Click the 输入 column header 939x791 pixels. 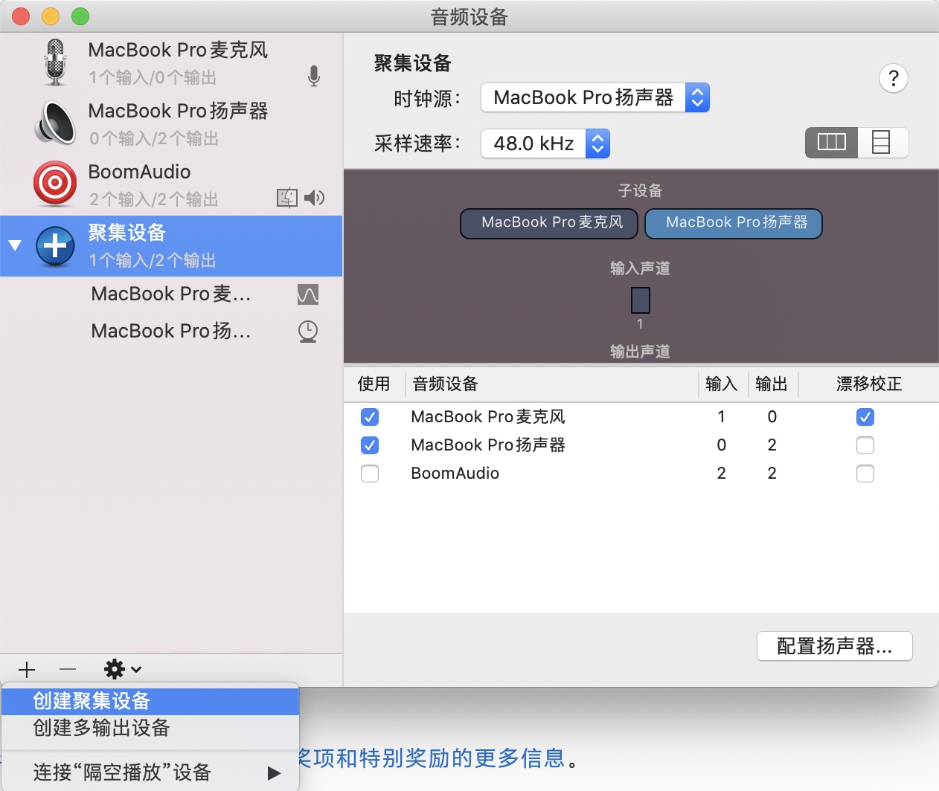(x=722, y=384)
